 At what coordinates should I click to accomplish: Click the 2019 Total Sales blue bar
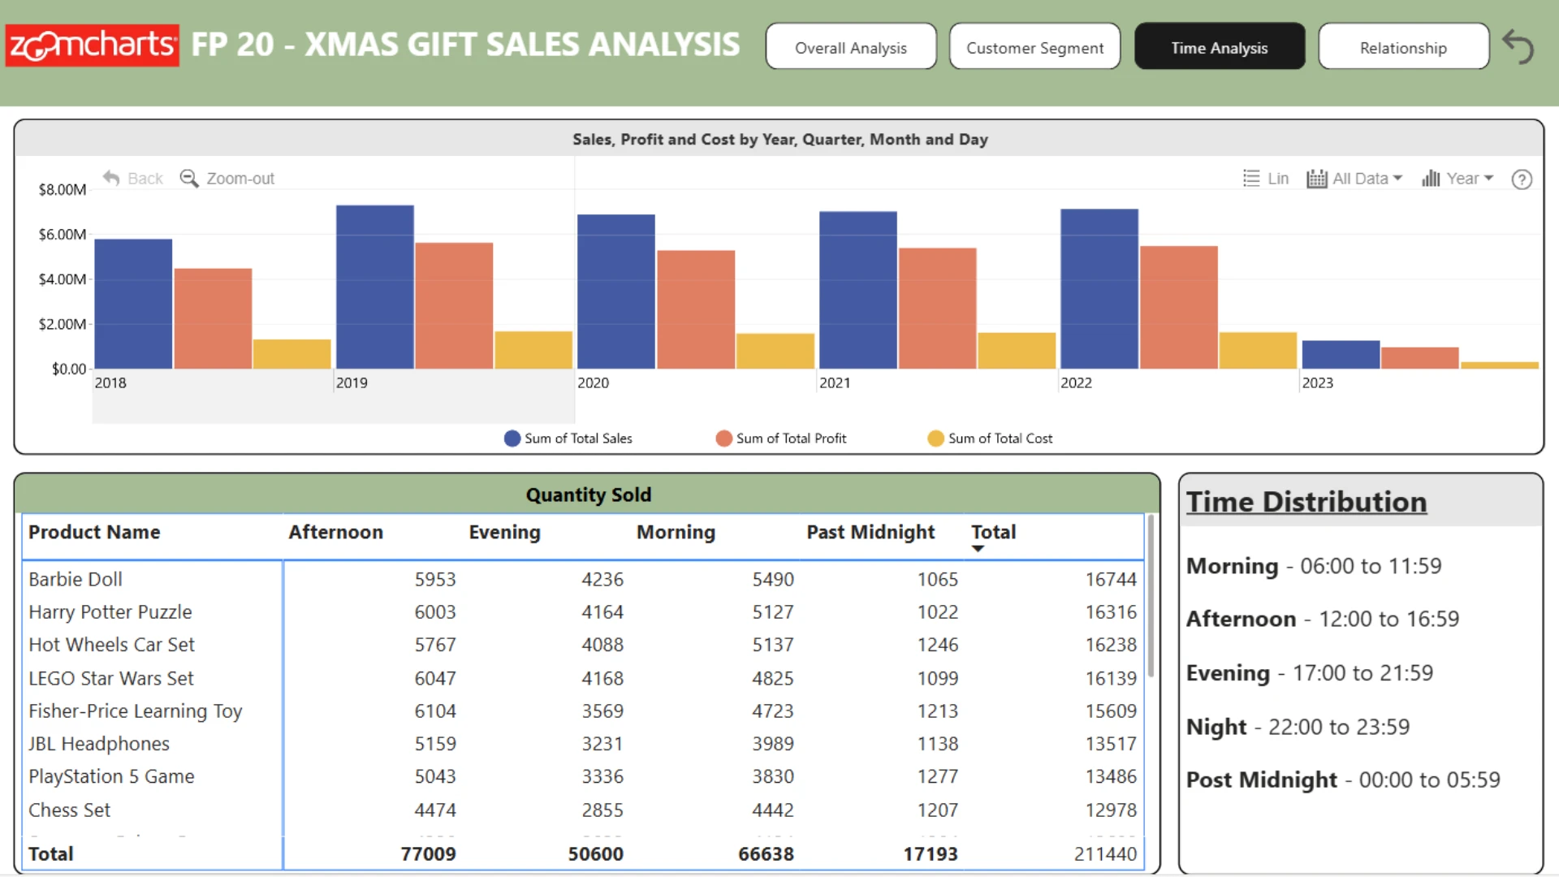(375, 287)
